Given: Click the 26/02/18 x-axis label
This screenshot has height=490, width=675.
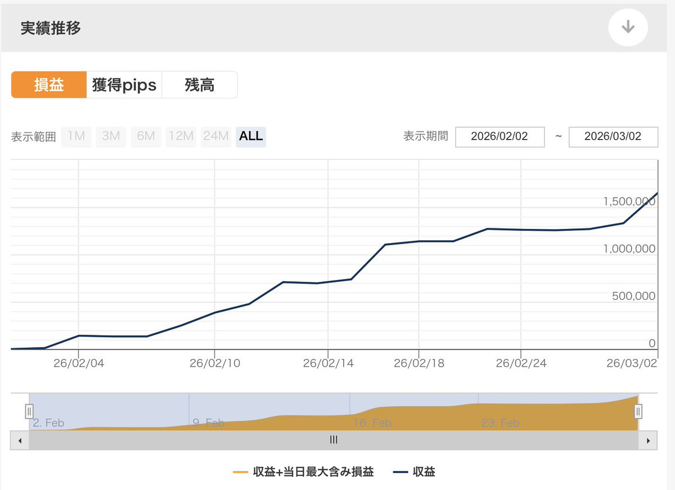Looking at the screenshot, I should point(419,363).
